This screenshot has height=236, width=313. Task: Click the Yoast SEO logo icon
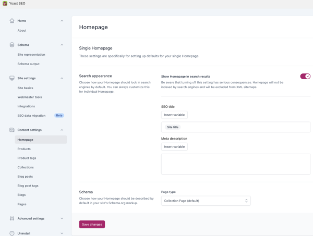point(5,3)
